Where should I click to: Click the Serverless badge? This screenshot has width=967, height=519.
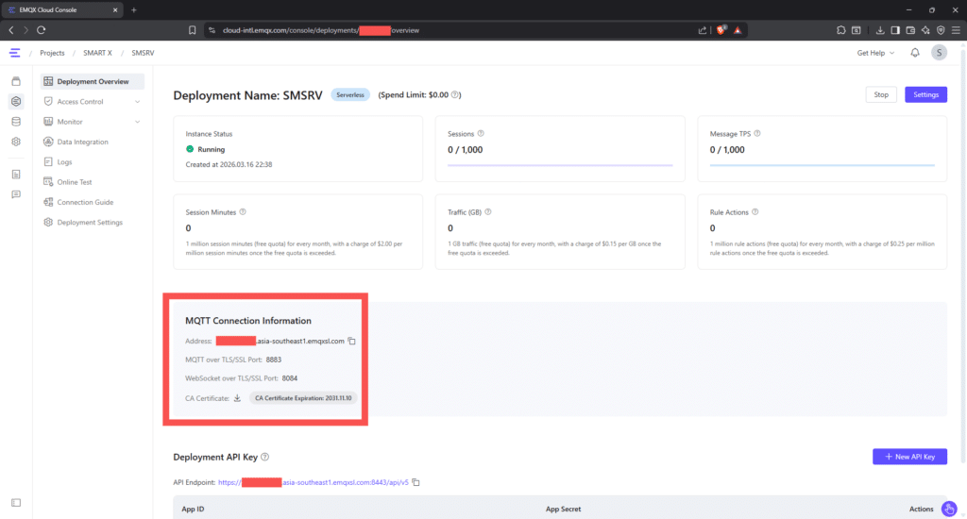[350, 95]
